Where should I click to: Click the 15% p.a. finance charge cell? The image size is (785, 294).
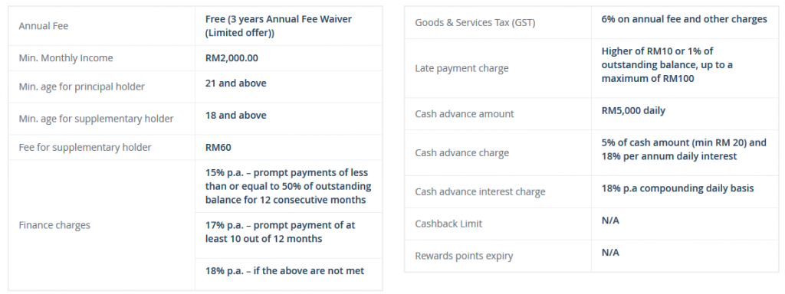[288, 186]
